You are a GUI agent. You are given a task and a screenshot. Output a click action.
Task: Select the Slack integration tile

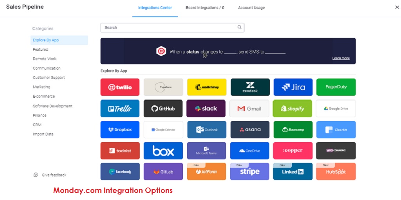point(206,109)
